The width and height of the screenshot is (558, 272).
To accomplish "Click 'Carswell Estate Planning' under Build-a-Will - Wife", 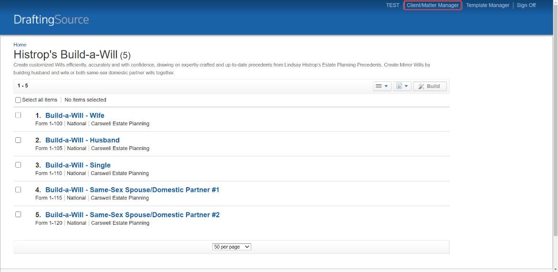I will (x=120, y=124).
